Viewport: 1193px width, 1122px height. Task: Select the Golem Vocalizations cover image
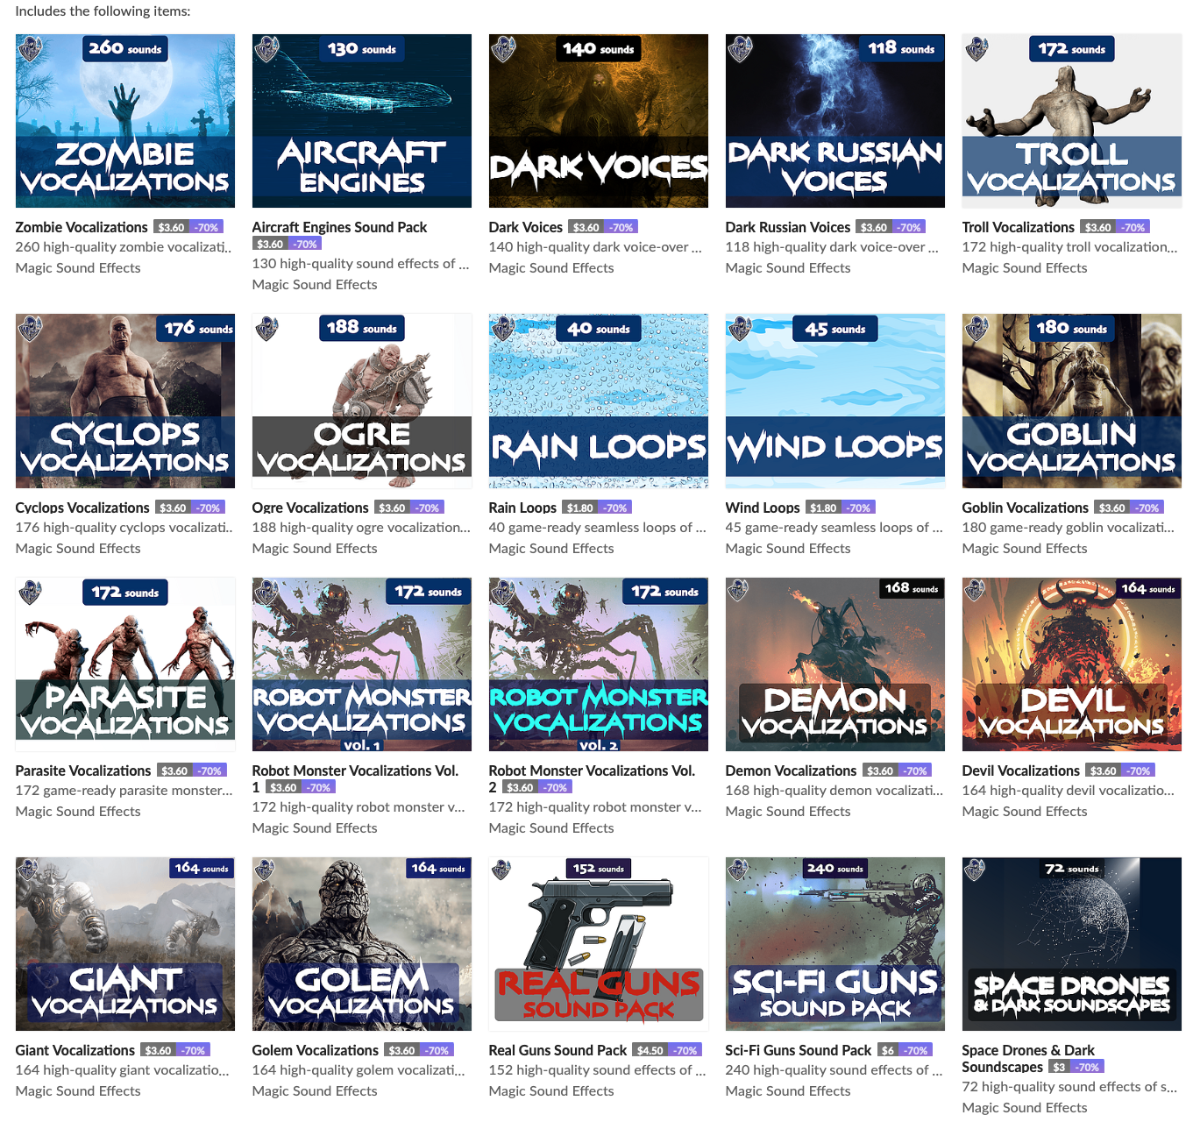(362, 944)
